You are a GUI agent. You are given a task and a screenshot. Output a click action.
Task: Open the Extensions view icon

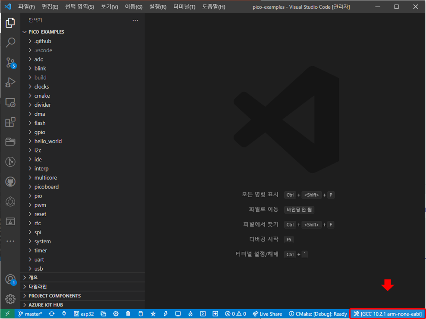pos(10,122)
